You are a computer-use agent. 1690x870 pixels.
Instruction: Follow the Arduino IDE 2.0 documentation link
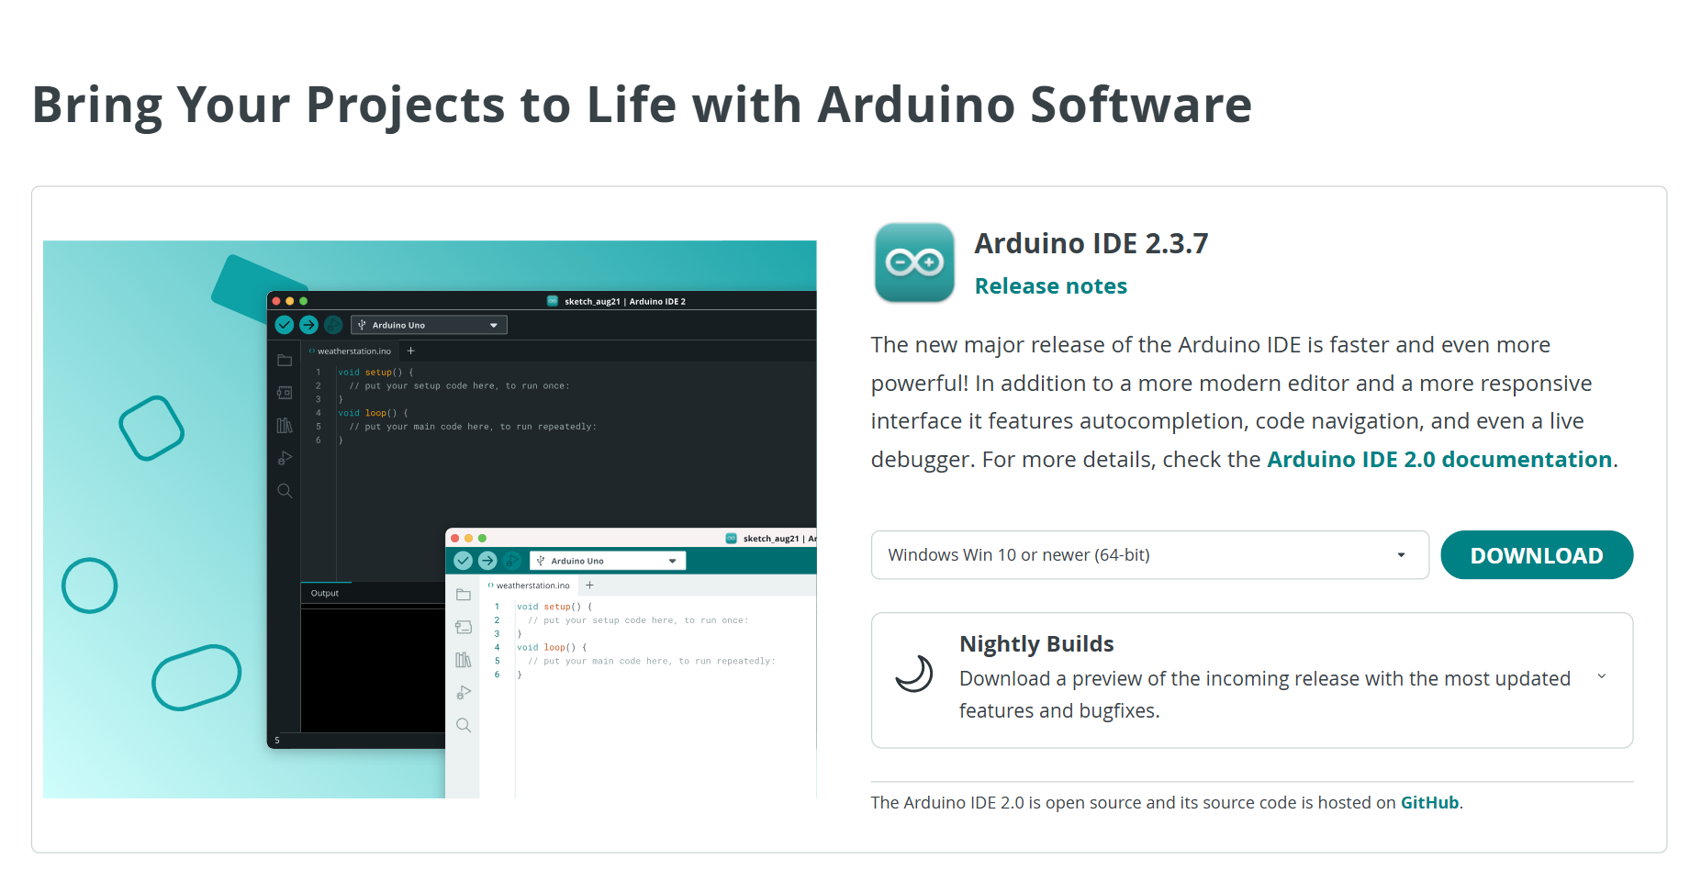tap(1438, 460)
